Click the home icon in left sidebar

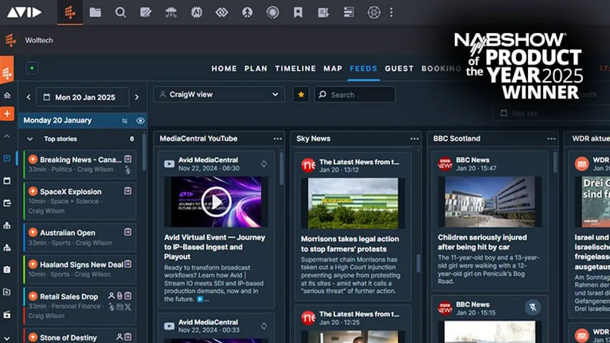7,95
